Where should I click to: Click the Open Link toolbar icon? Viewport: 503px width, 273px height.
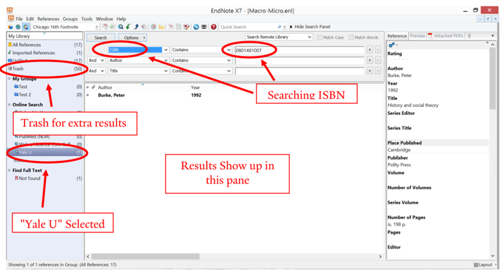pyautogui.click(x=154, y=27)
